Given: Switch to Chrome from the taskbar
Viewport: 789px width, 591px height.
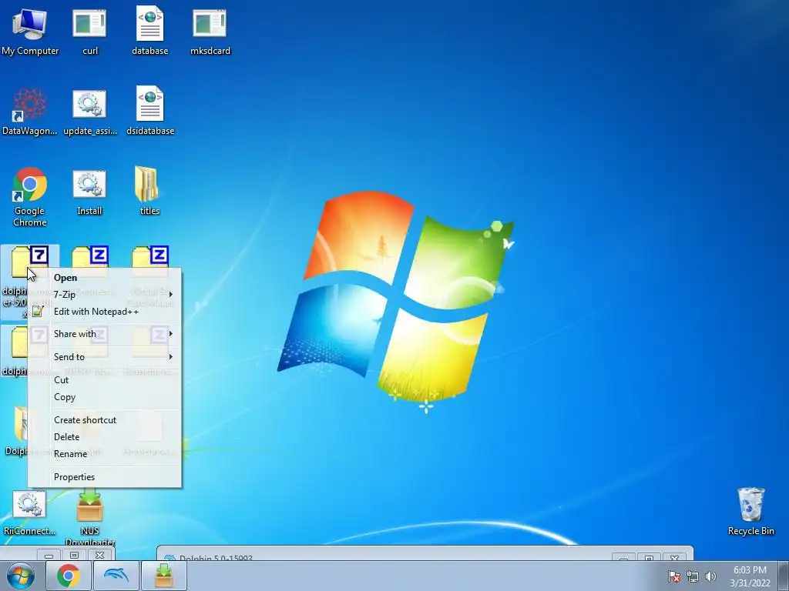Looking at the screenshot, I should coord(69,576).
